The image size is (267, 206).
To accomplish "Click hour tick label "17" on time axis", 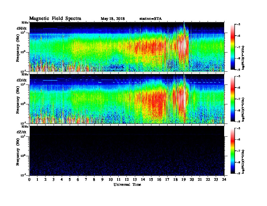I will pyautogui.click(x=168, y=179).
